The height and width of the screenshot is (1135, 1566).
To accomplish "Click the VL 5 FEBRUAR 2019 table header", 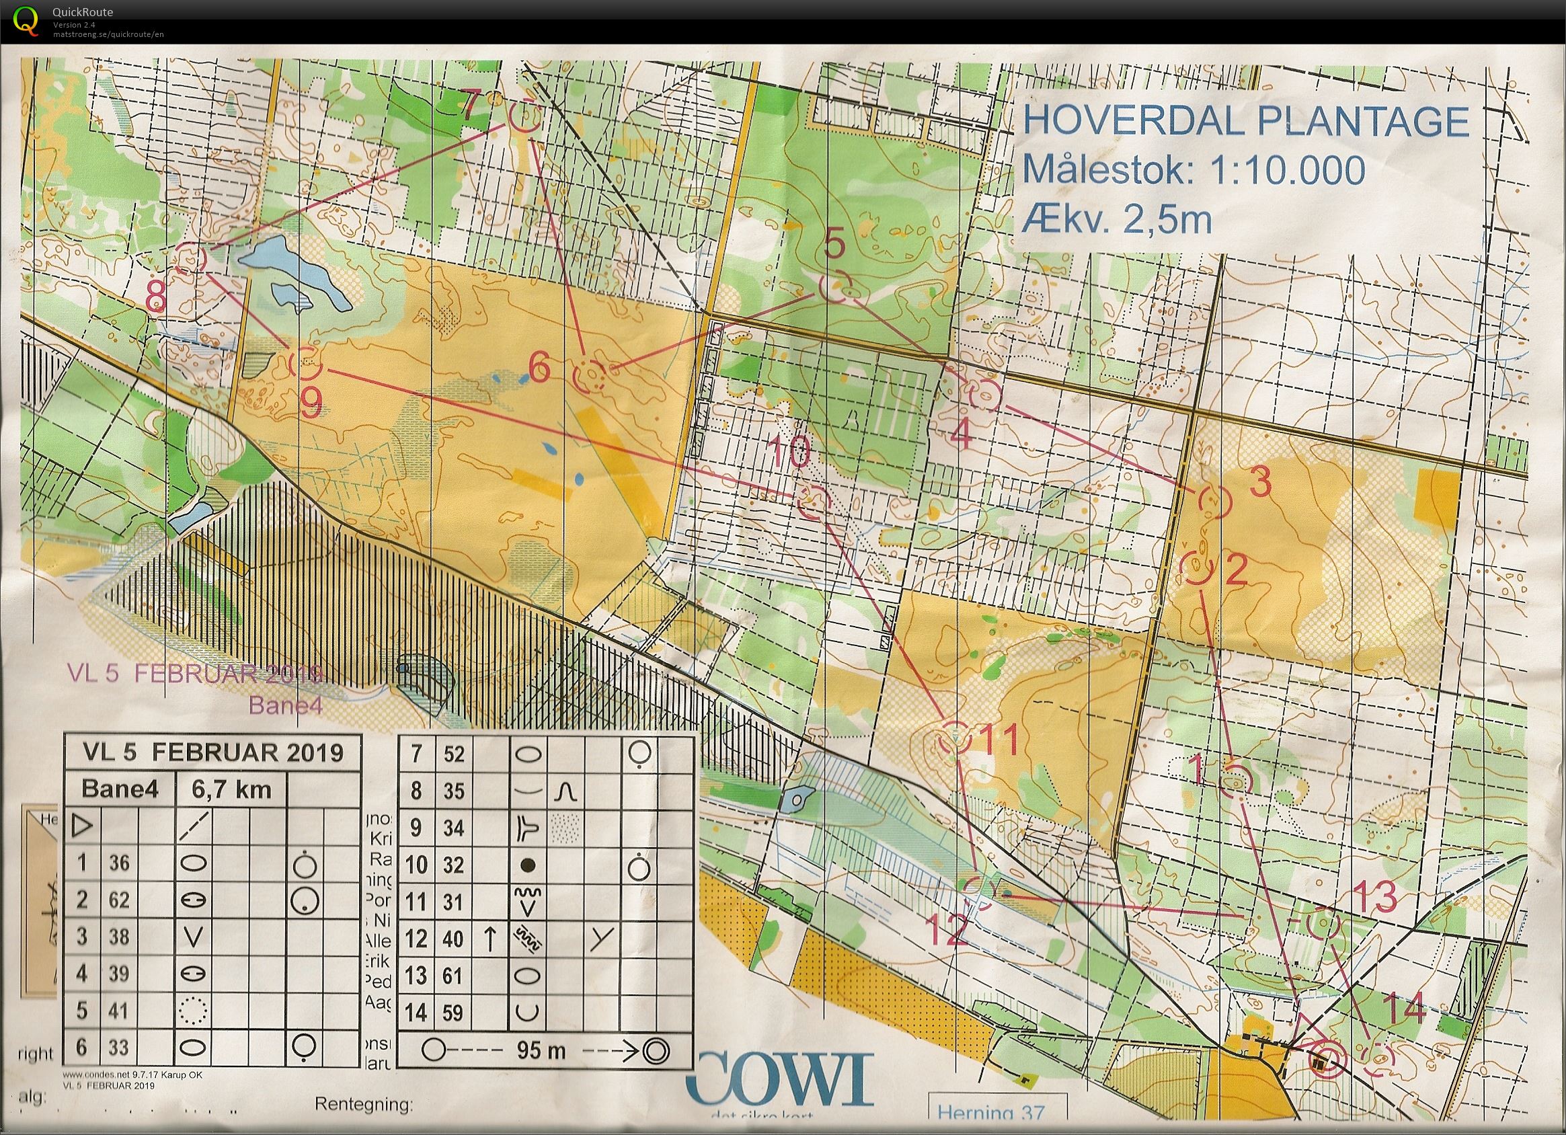I will coord(212,752).
